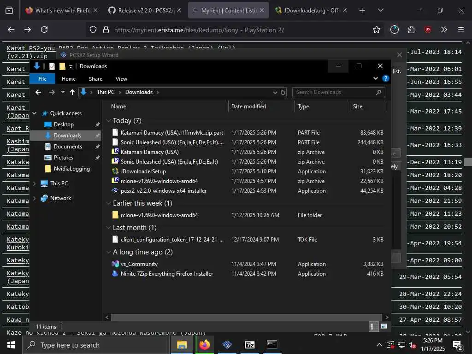
Task: Select Pictures in the navigation pane
Action: click(64, 158)
